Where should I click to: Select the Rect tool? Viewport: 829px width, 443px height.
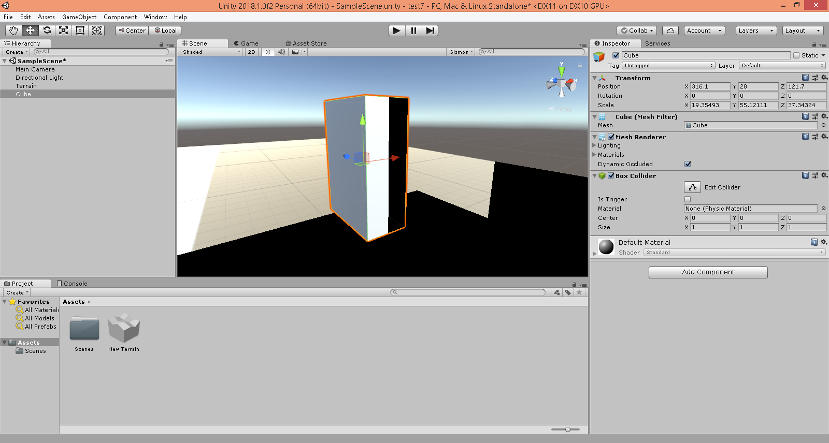pos(80,31)
